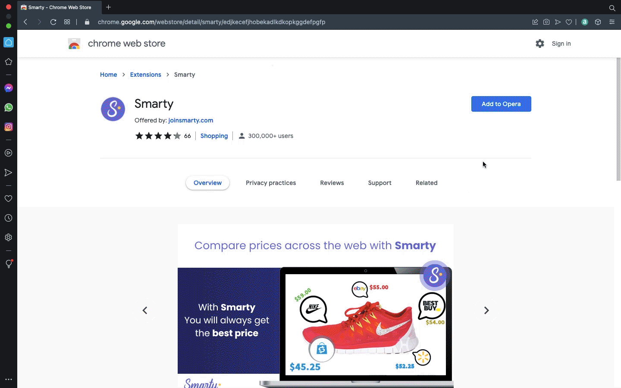The width and height of the screenshot is (621, 388).
Task: Click the Snapshot camera icon in address bar
Action: [546, 22]
